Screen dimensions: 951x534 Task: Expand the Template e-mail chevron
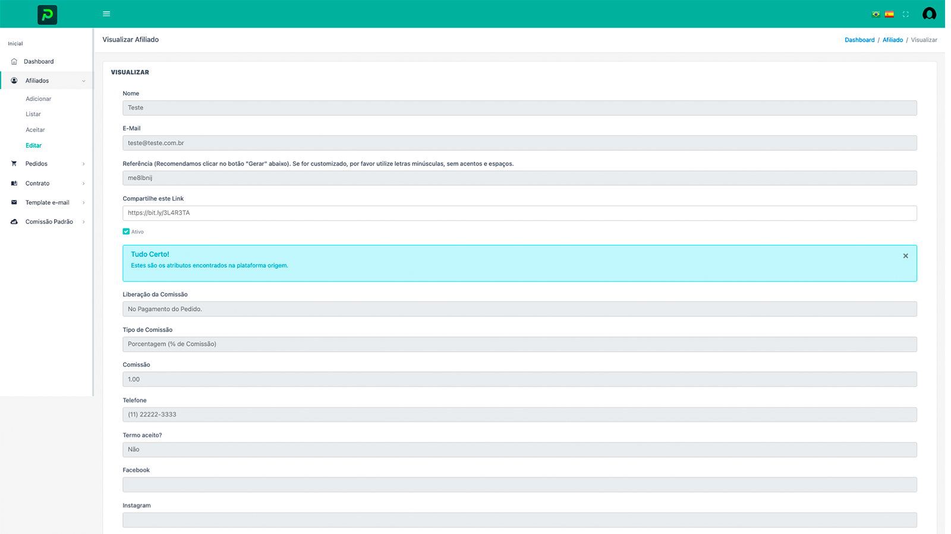[x=84, y=203]
